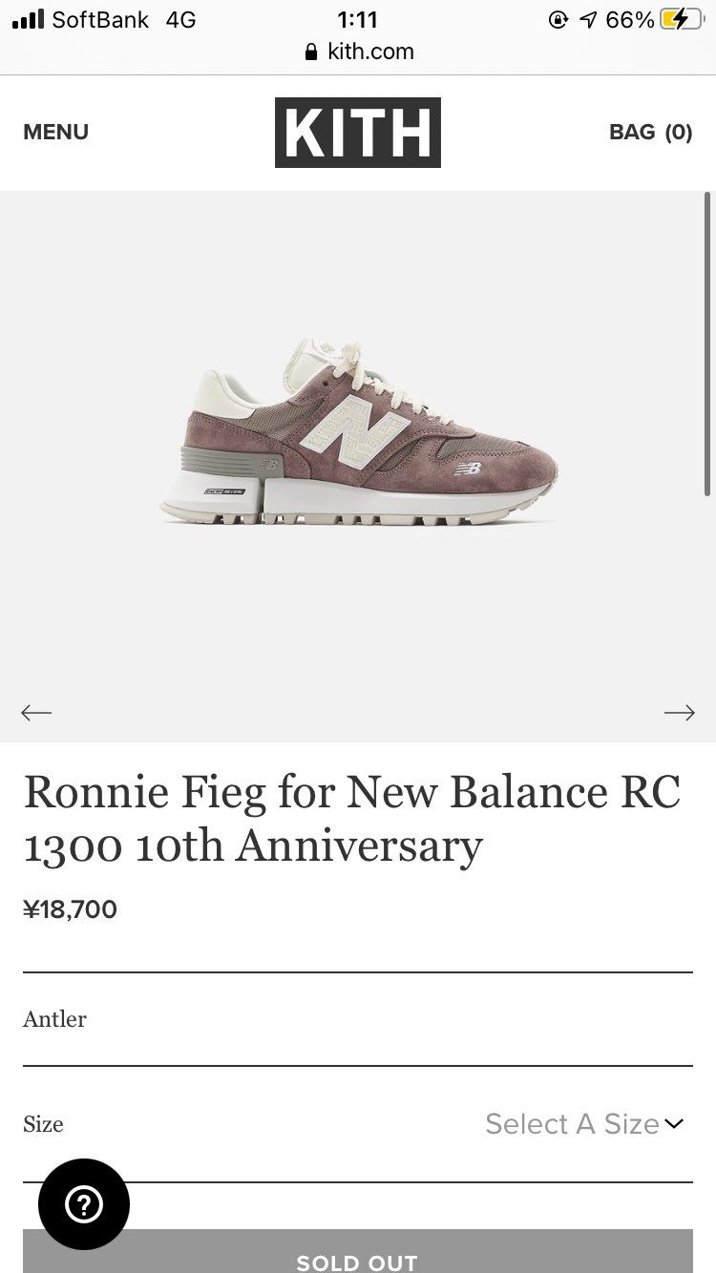
Task: Select the Antler color option
Action: coord(54,1019)
